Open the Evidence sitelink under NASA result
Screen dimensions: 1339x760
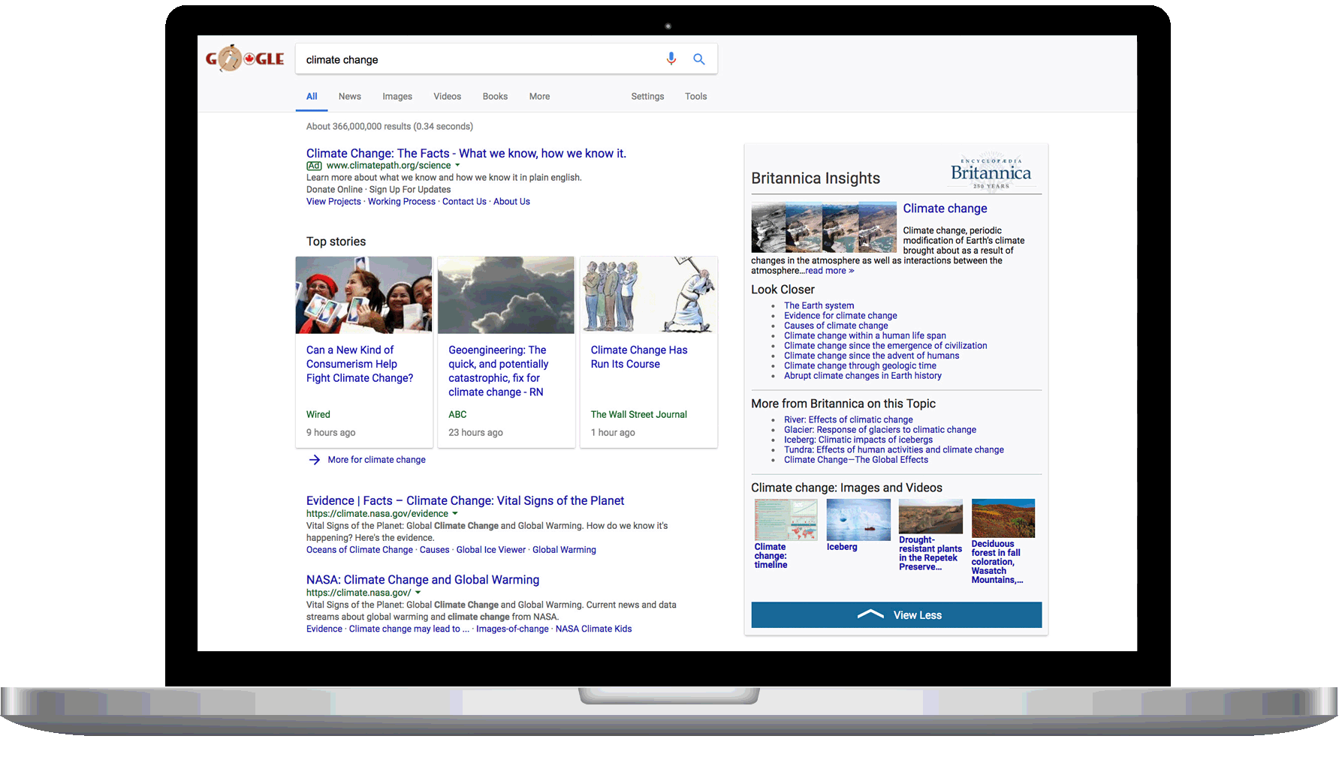[x=324, y=629]
